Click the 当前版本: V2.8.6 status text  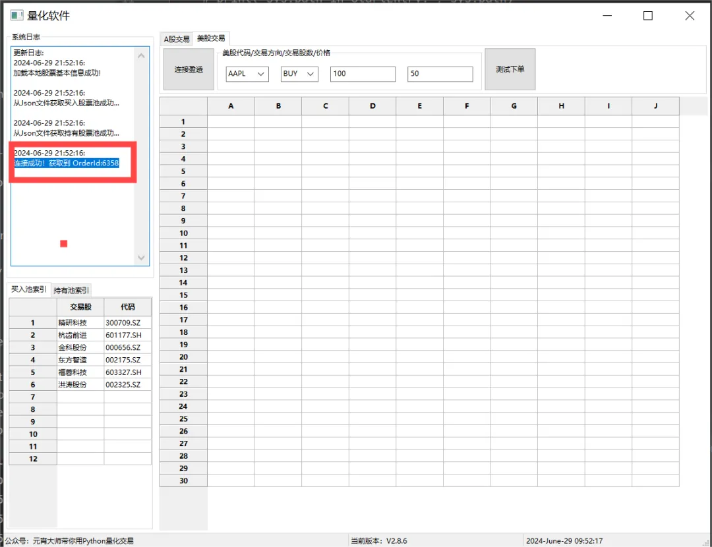click(378, 540)
